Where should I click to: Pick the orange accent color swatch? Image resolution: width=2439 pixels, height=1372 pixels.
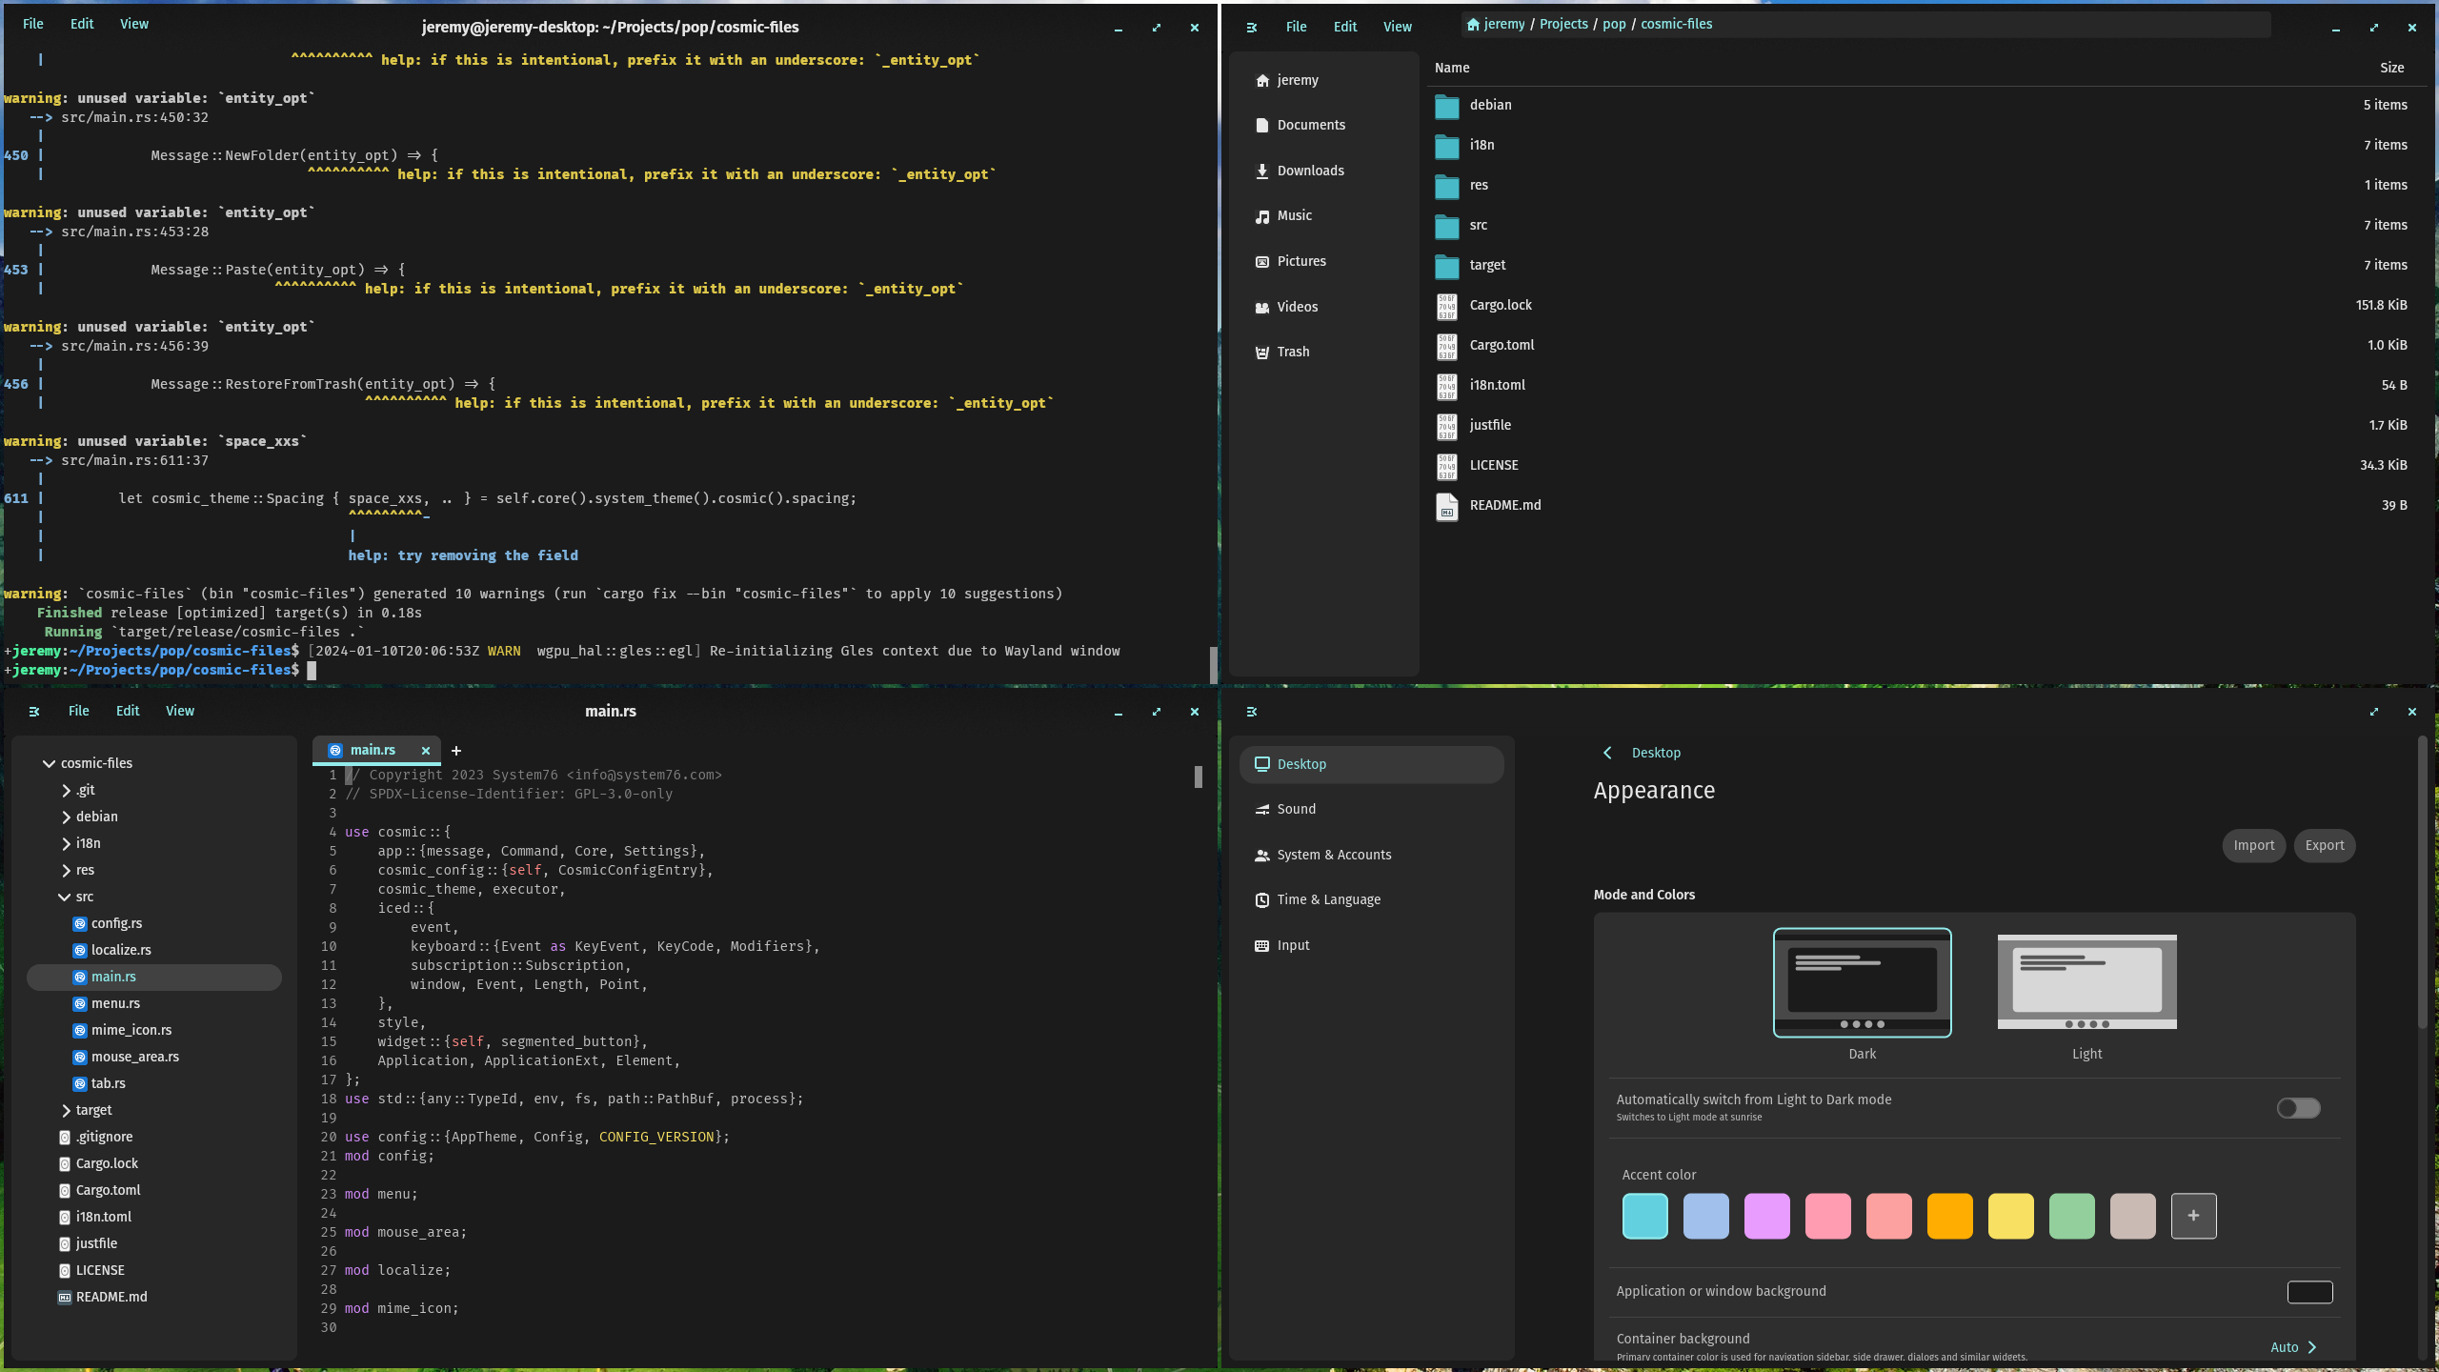(x=1949, y=1216)
